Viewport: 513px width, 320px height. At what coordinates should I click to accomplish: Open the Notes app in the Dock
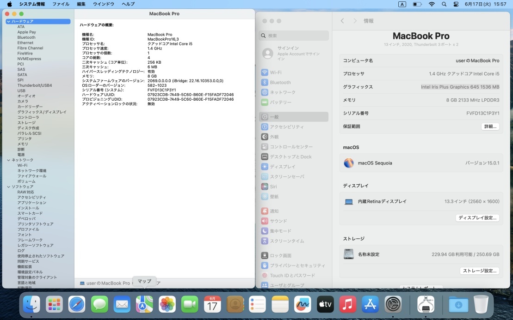(280, 304)
